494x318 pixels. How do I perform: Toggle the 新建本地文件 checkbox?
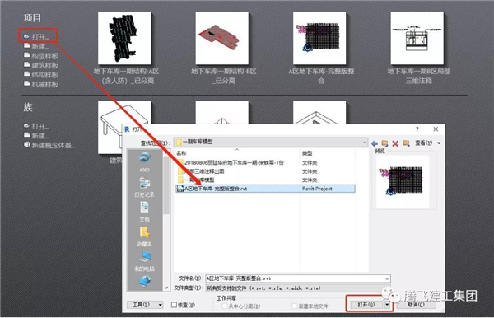click(295, 306)
